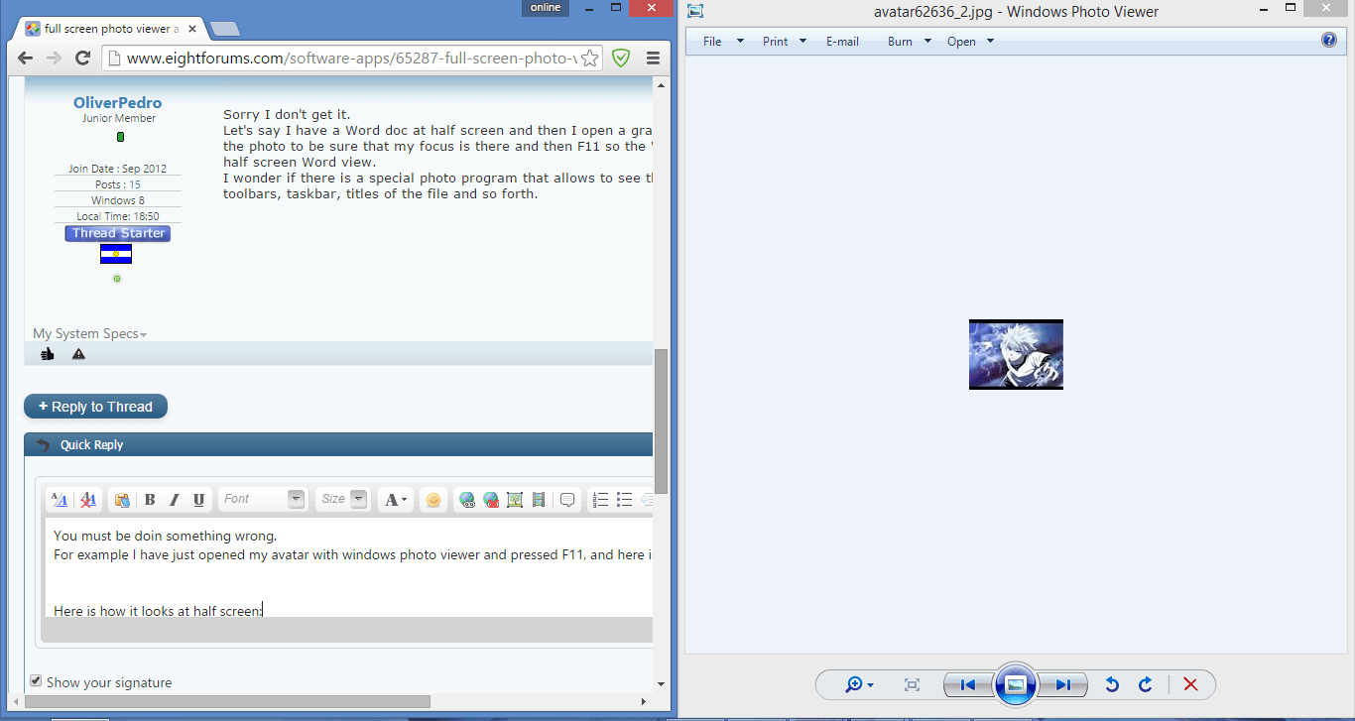Open the zoom level dropdown in Photo Viewer
Screen dimensions: 1355x721
(870, 684)
